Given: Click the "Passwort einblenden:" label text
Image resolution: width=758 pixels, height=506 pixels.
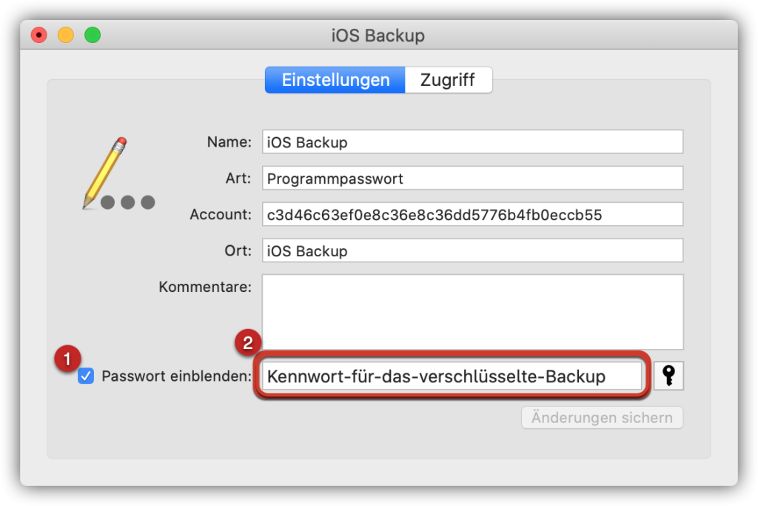Looking at the screenshot, I should 176,376.
